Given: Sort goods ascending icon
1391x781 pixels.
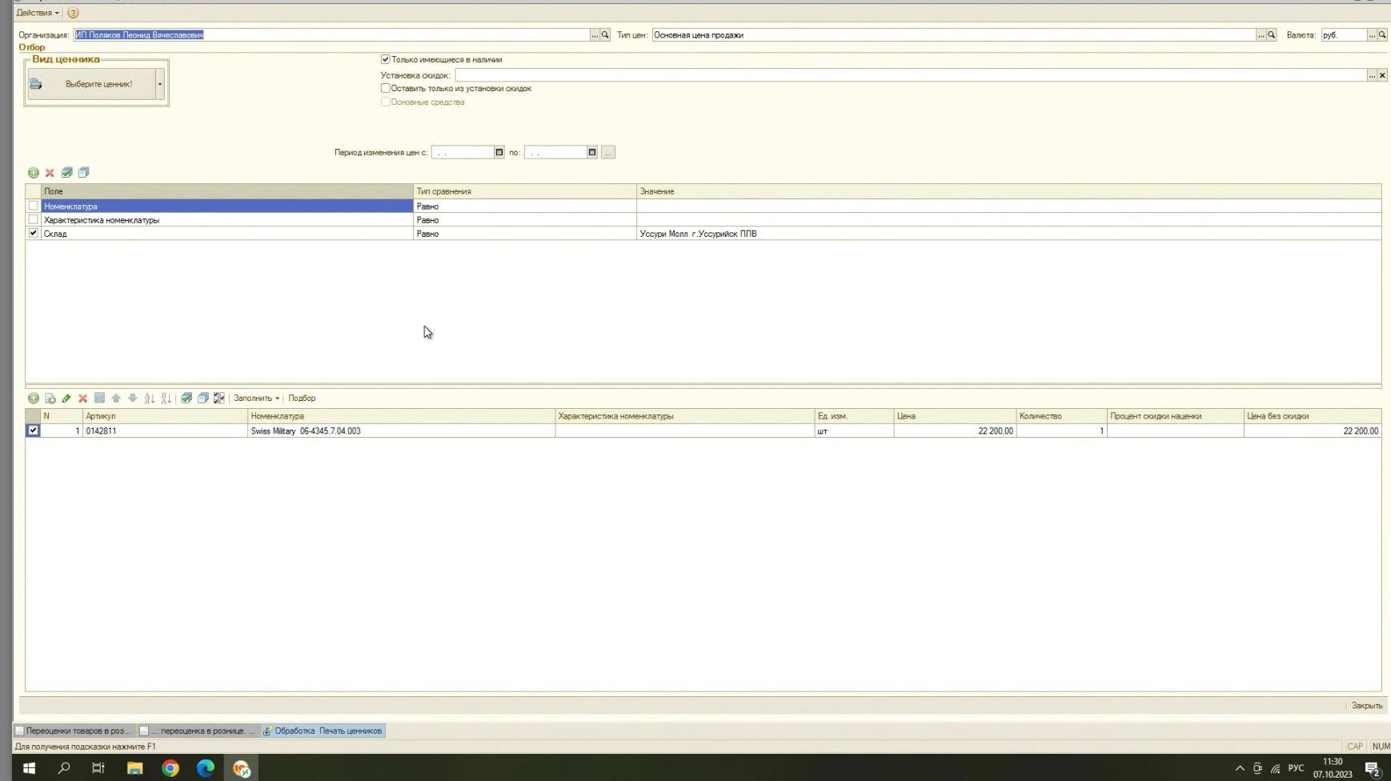Looking at the screenshot, I should coord(149,399).
